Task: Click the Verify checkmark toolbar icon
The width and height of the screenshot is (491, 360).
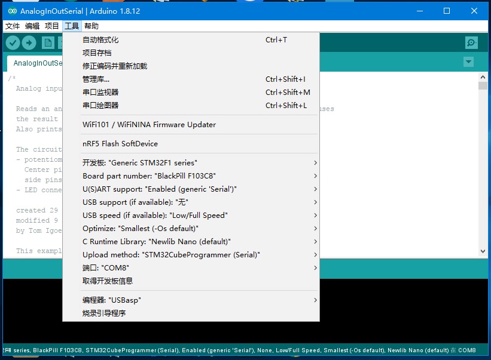Action: point(13,43)
